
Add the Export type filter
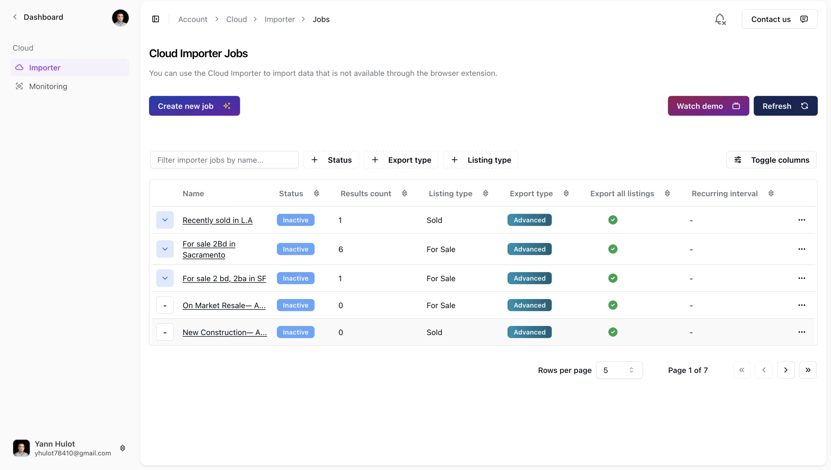pos(401,160)
